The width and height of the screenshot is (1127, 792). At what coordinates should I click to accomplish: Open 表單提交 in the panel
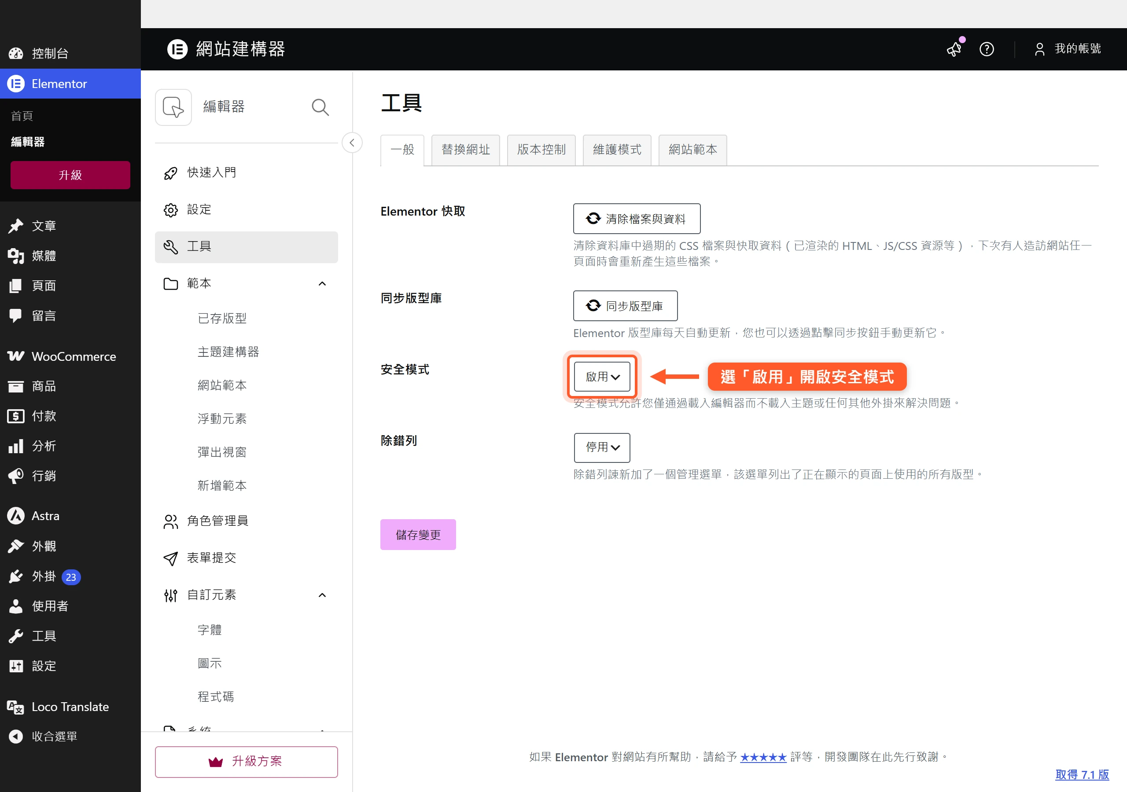click(247, 558)
